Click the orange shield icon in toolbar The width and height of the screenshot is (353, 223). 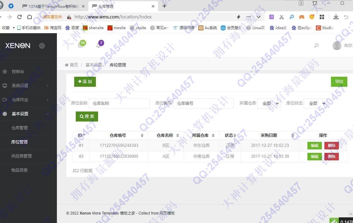pos(312,17)
